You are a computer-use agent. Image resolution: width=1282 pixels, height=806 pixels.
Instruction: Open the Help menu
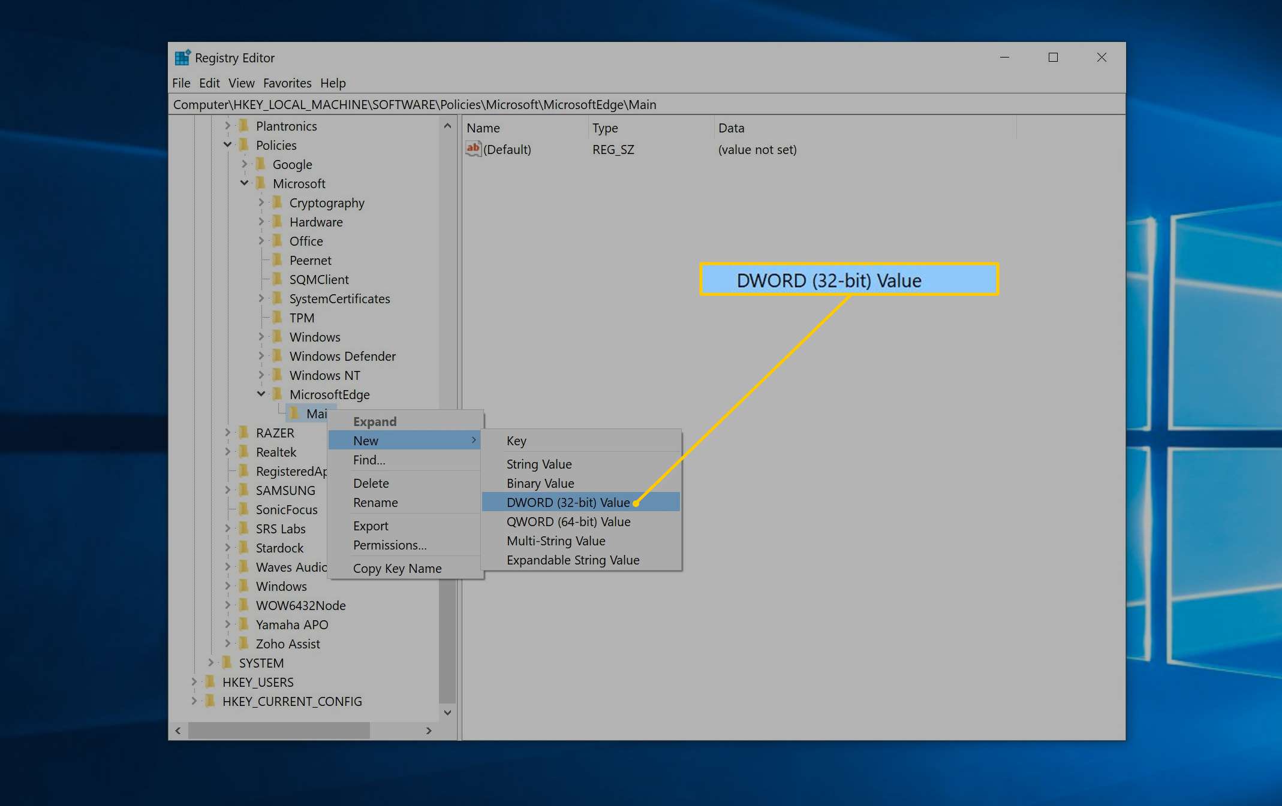coord(333,83)
